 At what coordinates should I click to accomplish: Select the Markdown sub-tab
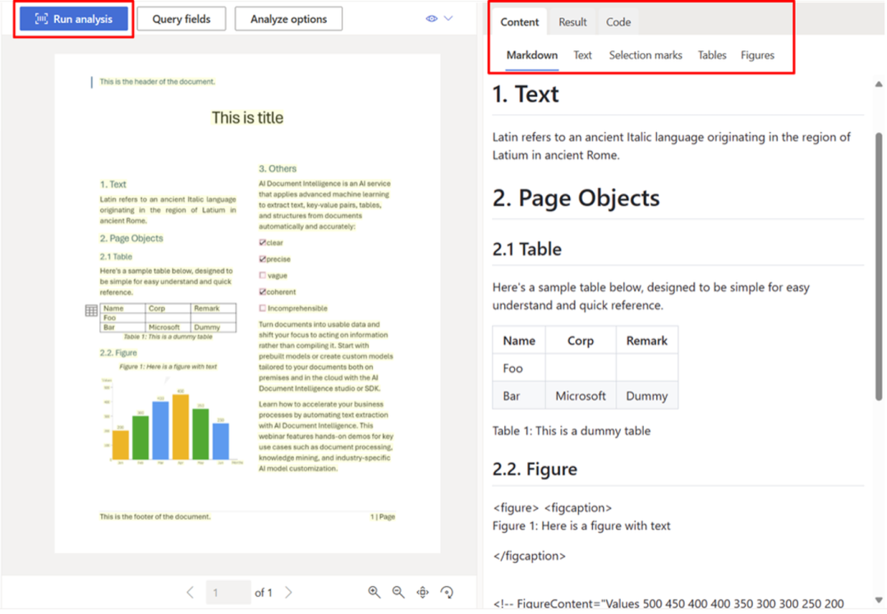(531, 55)
